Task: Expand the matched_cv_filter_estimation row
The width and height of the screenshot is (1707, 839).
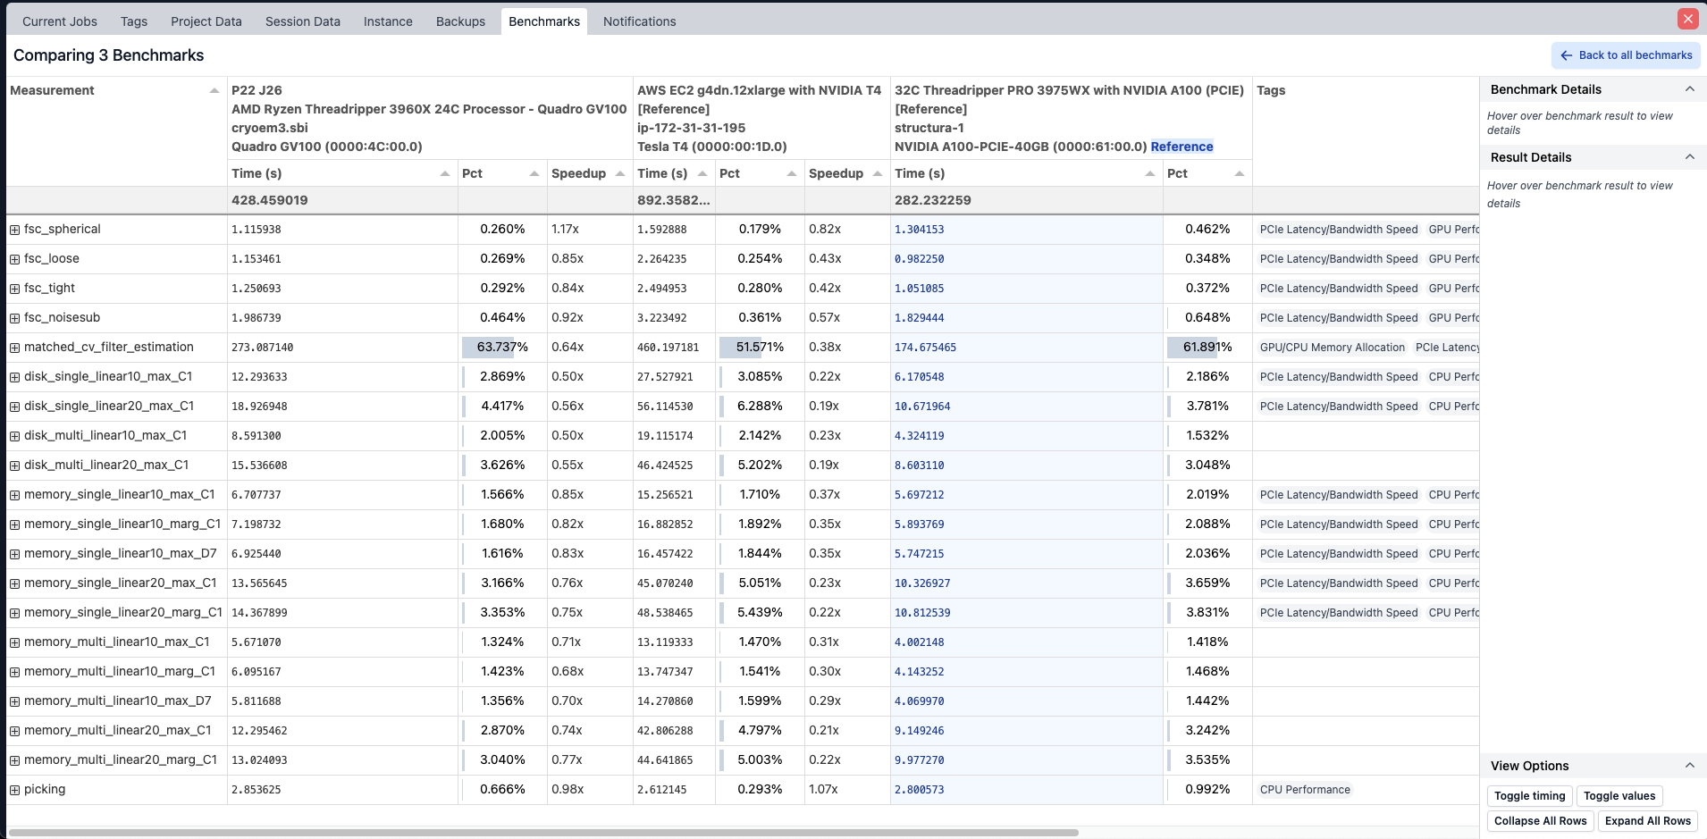Action: (x=14, y=348)
